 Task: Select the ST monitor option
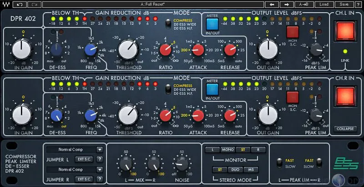[243, 150]
